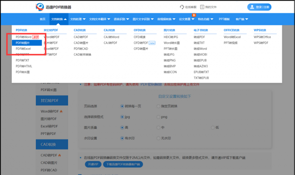Open CAD转图片 in the left sidebar
The width and height of the screenshot is (295, 175).
point(49,163)
